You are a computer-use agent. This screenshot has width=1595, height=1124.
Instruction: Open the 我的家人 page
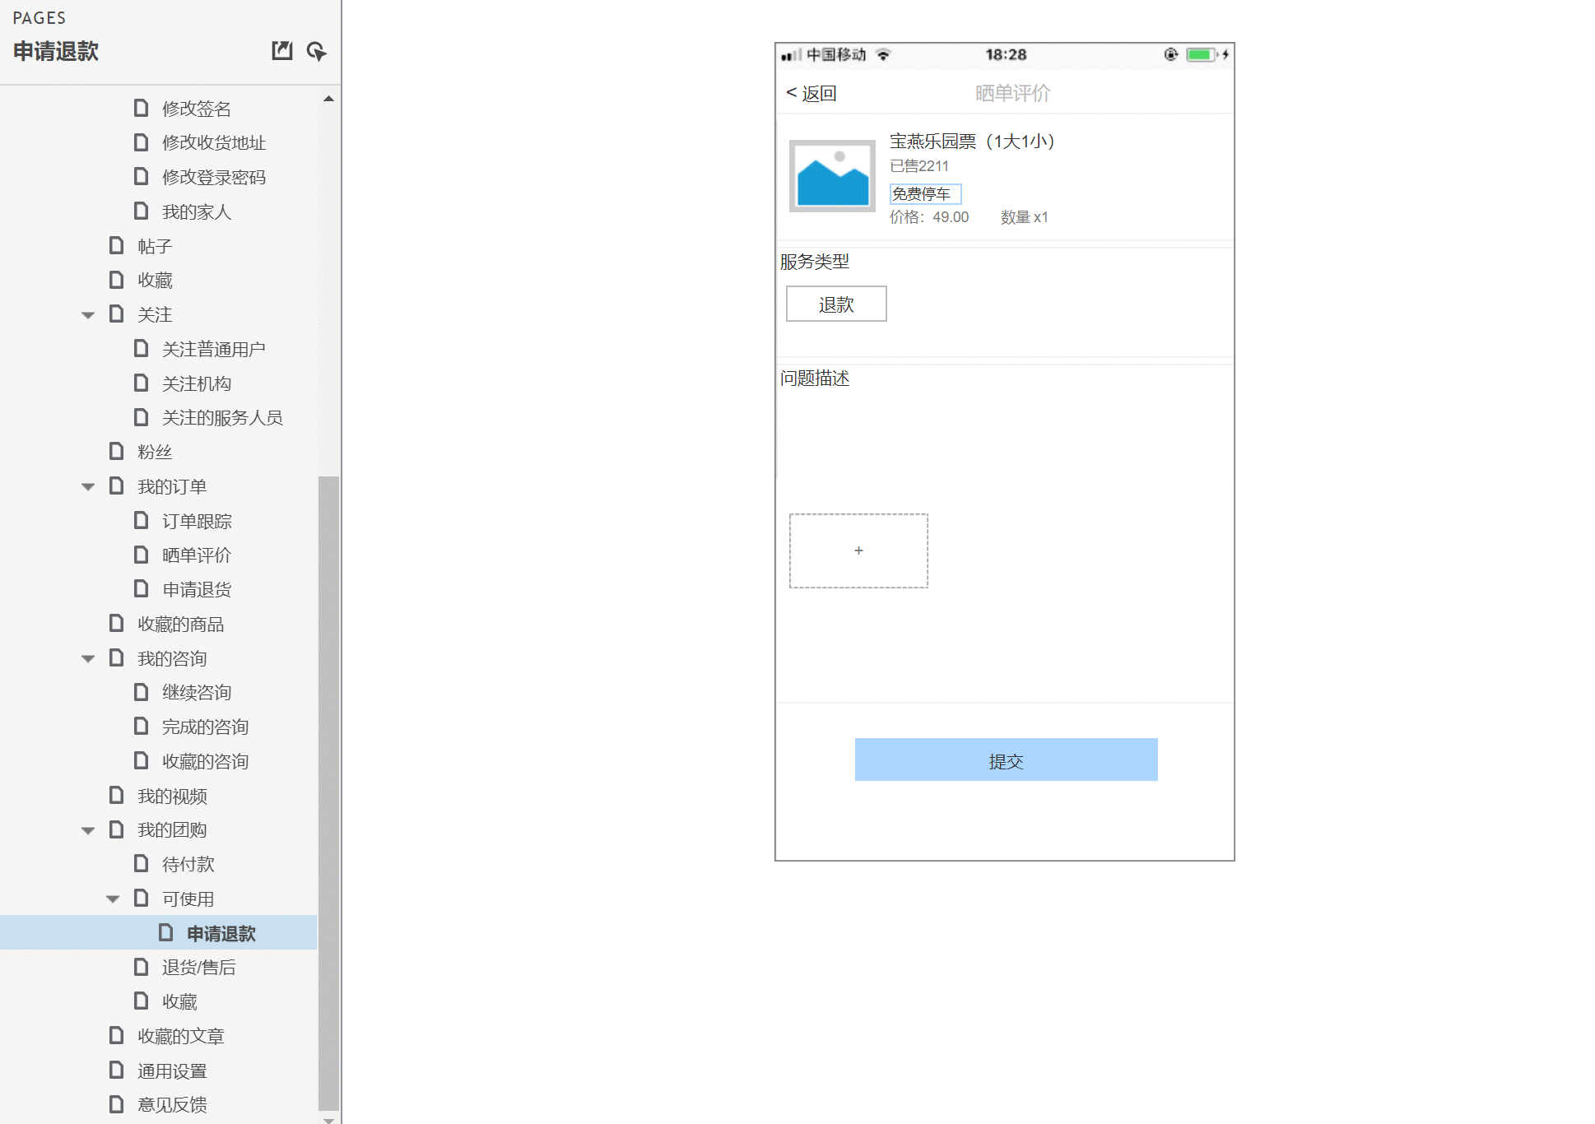click(x=197, y=211)
